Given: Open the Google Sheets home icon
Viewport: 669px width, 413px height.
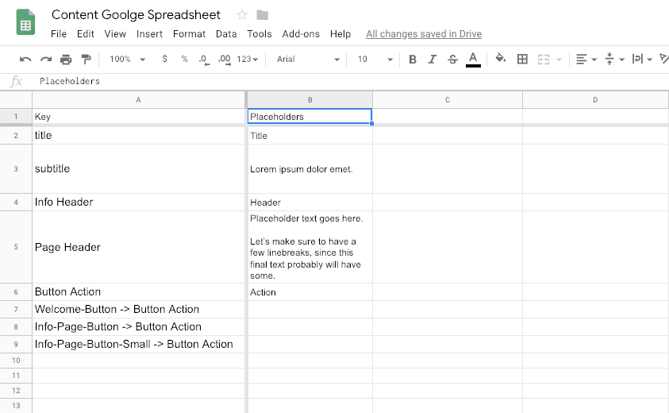Looking at the screenshot, I should click(25, 21).
